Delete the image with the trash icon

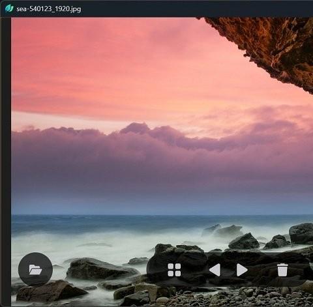pos(282,270)
